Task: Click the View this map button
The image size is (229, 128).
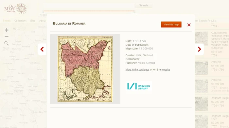Action: point(171,24)
